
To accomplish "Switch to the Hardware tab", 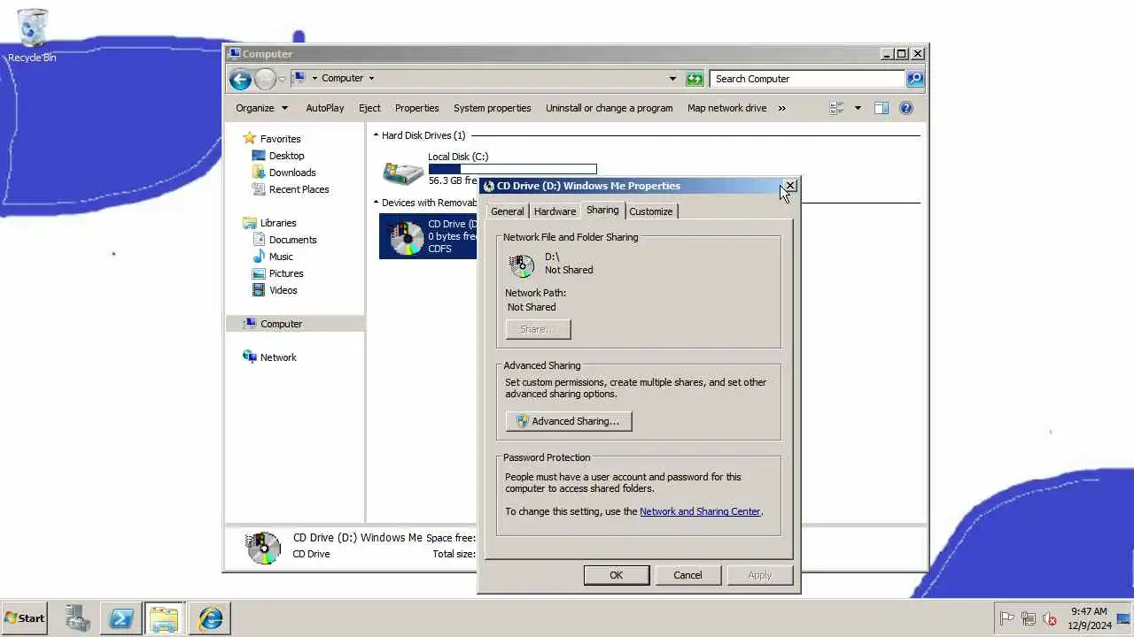I will coord(555,211).
